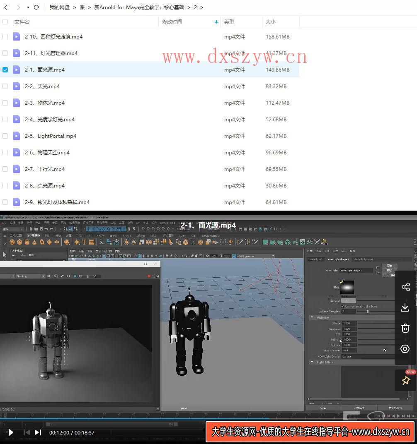Click the pin icon marked NEW
This screenshot has height=444, width=417.
click(x=406, y=380)
